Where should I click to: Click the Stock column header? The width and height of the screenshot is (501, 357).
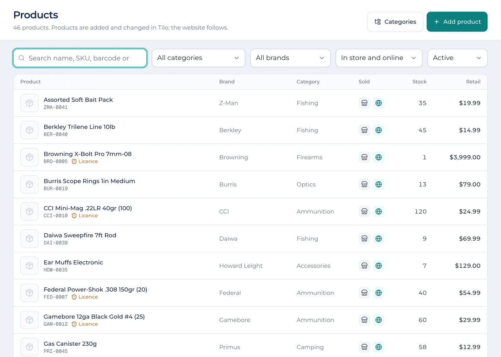(x=419, y=82)
